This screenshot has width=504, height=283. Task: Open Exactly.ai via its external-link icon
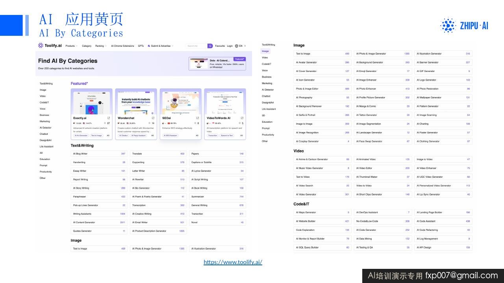tap(109, 118)
